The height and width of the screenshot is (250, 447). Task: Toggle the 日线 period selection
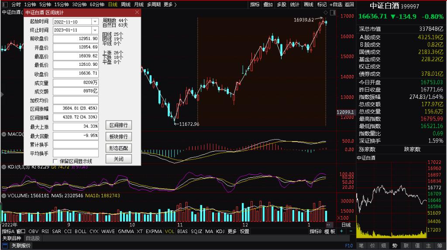[112, 4]
